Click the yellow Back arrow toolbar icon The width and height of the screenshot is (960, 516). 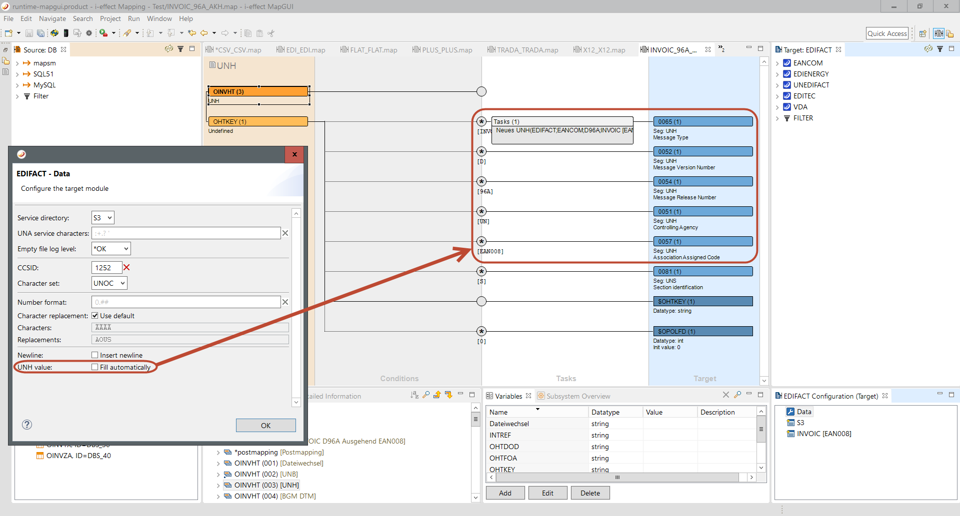tap(204, 33)
